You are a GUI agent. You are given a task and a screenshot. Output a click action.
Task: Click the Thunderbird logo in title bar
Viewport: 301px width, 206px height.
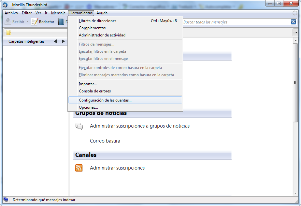tap(5, 5)
